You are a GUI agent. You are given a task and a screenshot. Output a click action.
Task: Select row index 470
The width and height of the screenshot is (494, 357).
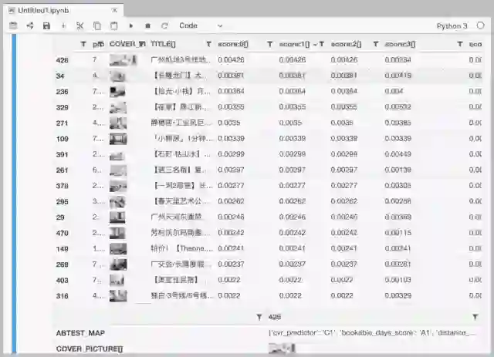click(62, 234)
